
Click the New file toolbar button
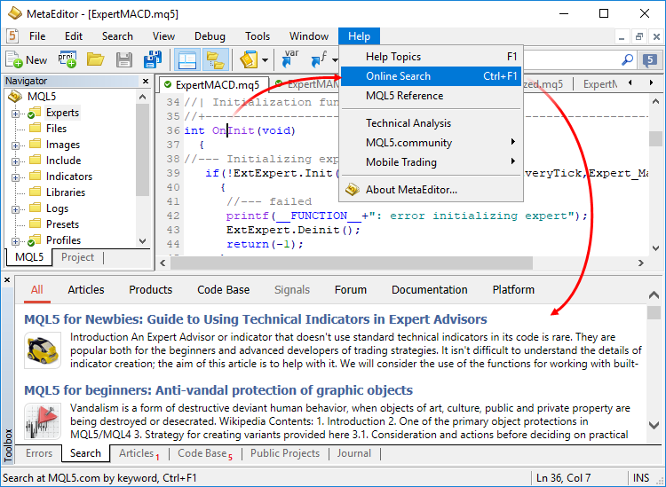coord(26,59)
